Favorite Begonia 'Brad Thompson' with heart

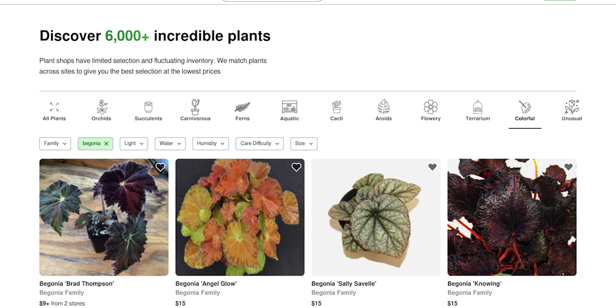pyautogui.click(x=160, y=167)
